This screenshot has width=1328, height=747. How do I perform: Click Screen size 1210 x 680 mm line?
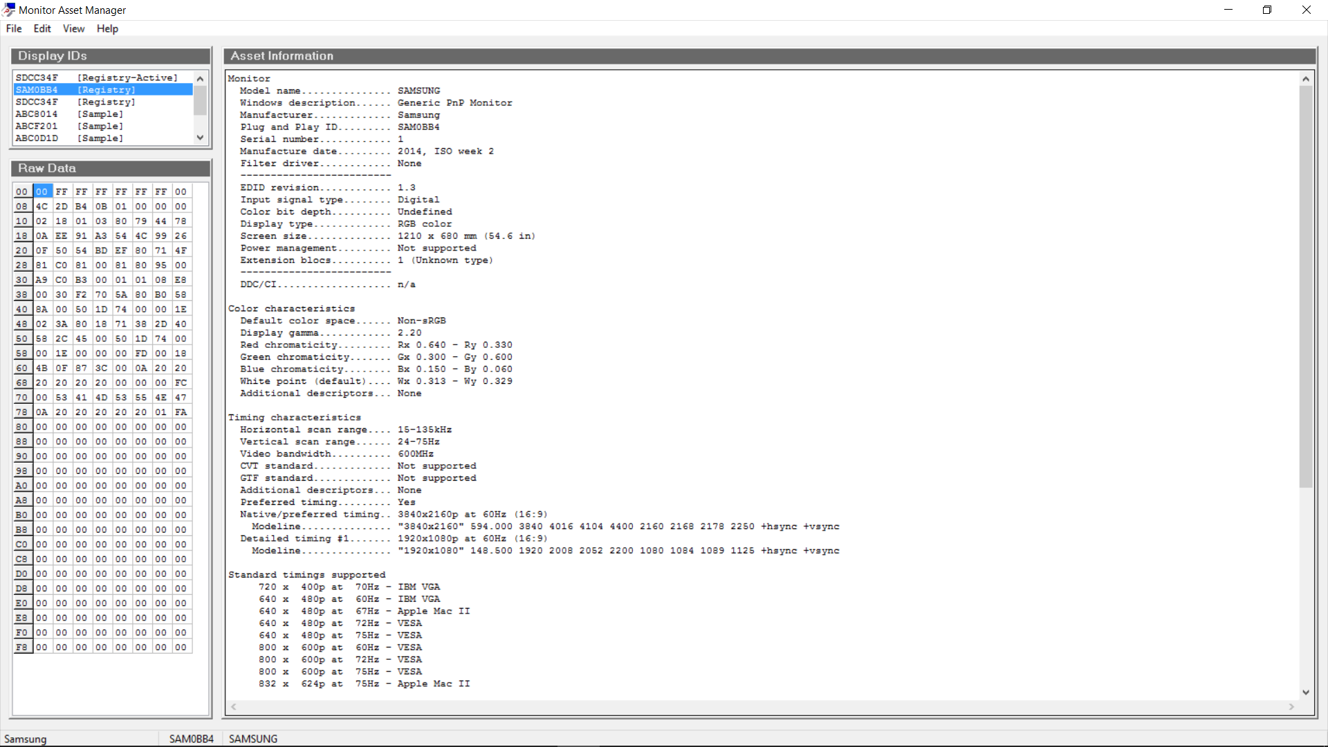click(387, 236)
